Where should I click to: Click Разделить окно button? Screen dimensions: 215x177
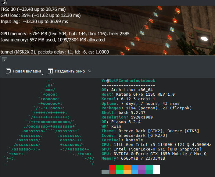(66, 71)
